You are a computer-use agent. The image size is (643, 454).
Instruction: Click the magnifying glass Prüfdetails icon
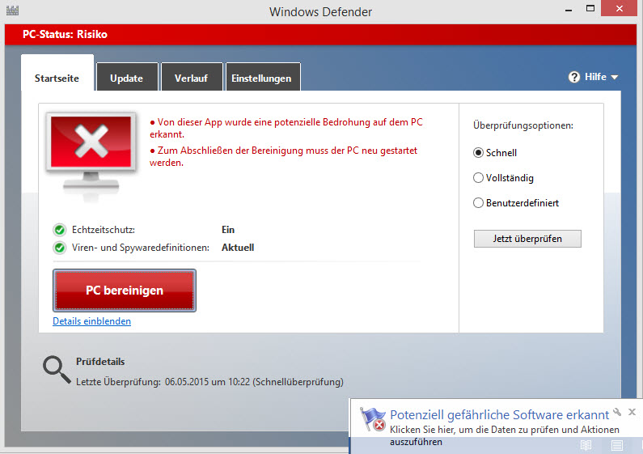57,369
